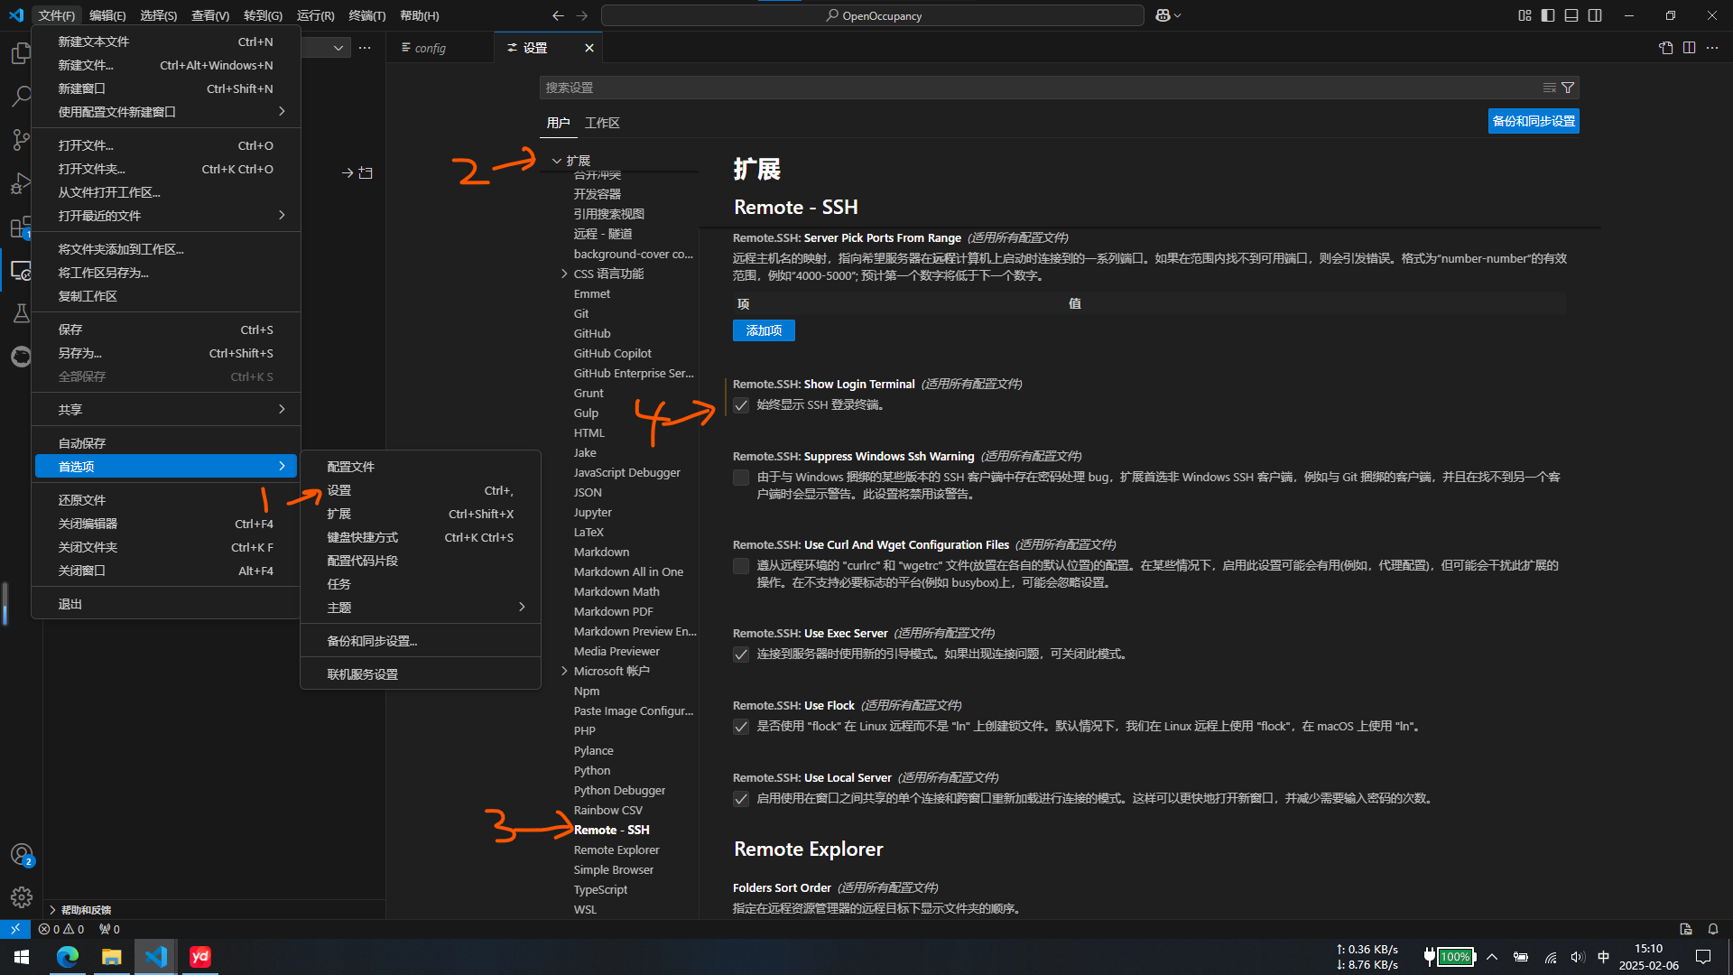Open the Testing flask icon view
1733x975 pixels.
coord(21,313)
